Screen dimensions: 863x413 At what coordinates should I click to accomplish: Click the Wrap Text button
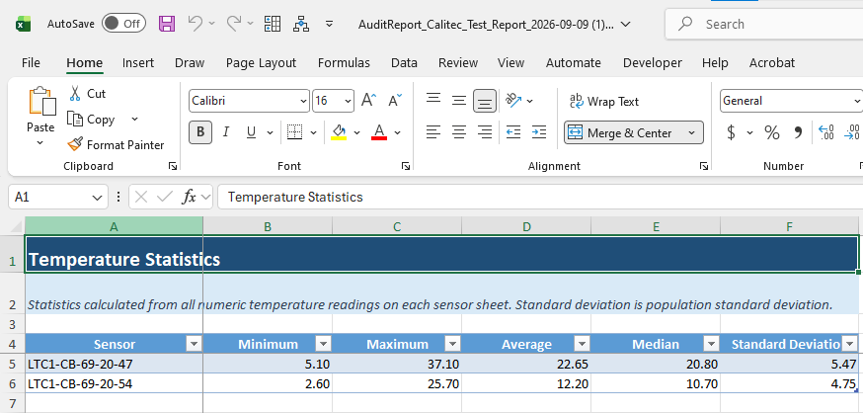tap(604, 102)
